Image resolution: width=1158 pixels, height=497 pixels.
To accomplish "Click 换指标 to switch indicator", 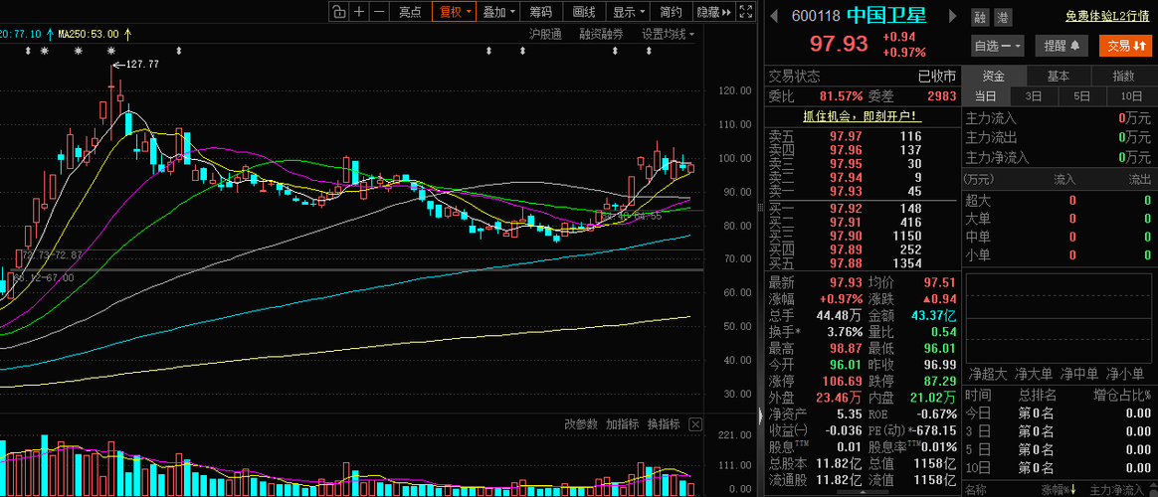I will [664, 424].
